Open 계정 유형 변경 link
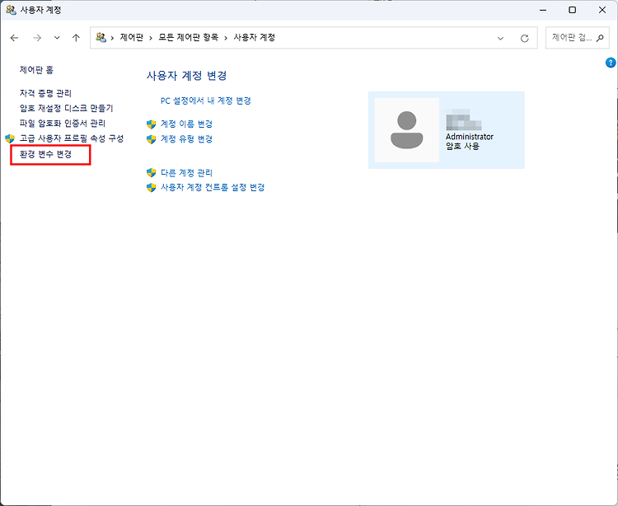 186,139
